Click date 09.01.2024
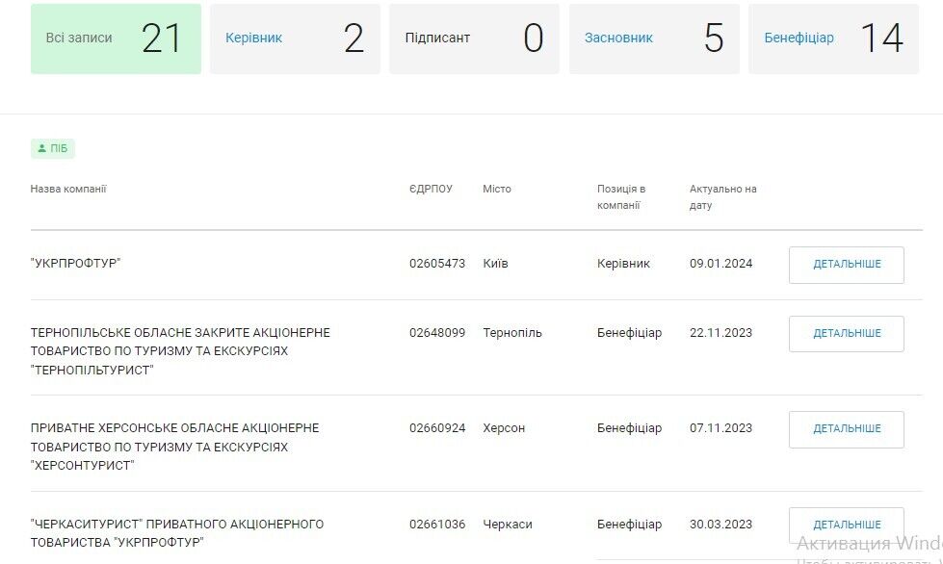 721,263
